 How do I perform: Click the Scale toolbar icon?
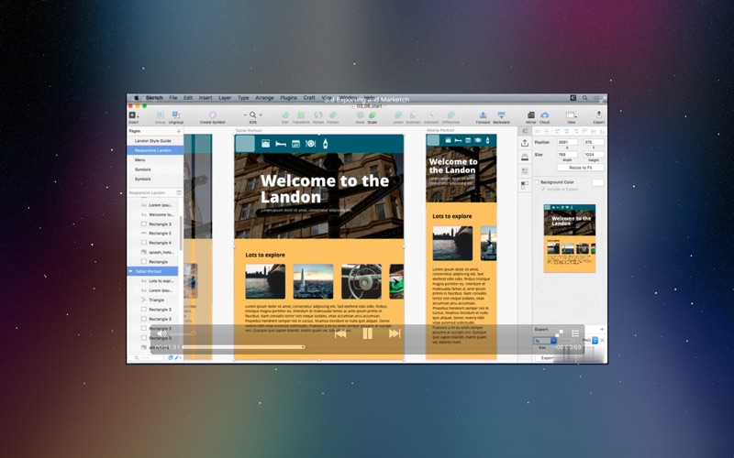373,117
